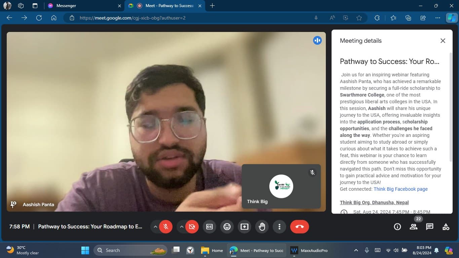Open Windows Start menu

coord(85,250)
